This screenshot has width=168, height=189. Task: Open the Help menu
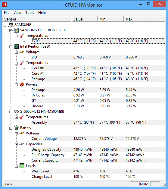42,13
